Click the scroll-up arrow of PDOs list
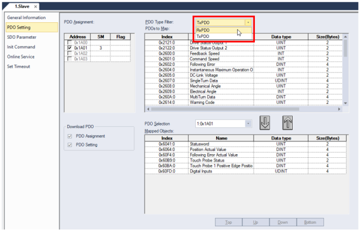 coord(345,37)
